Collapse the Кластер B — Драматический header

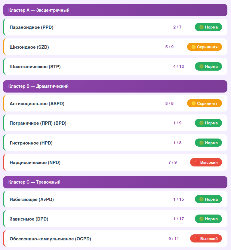point(115,86)
